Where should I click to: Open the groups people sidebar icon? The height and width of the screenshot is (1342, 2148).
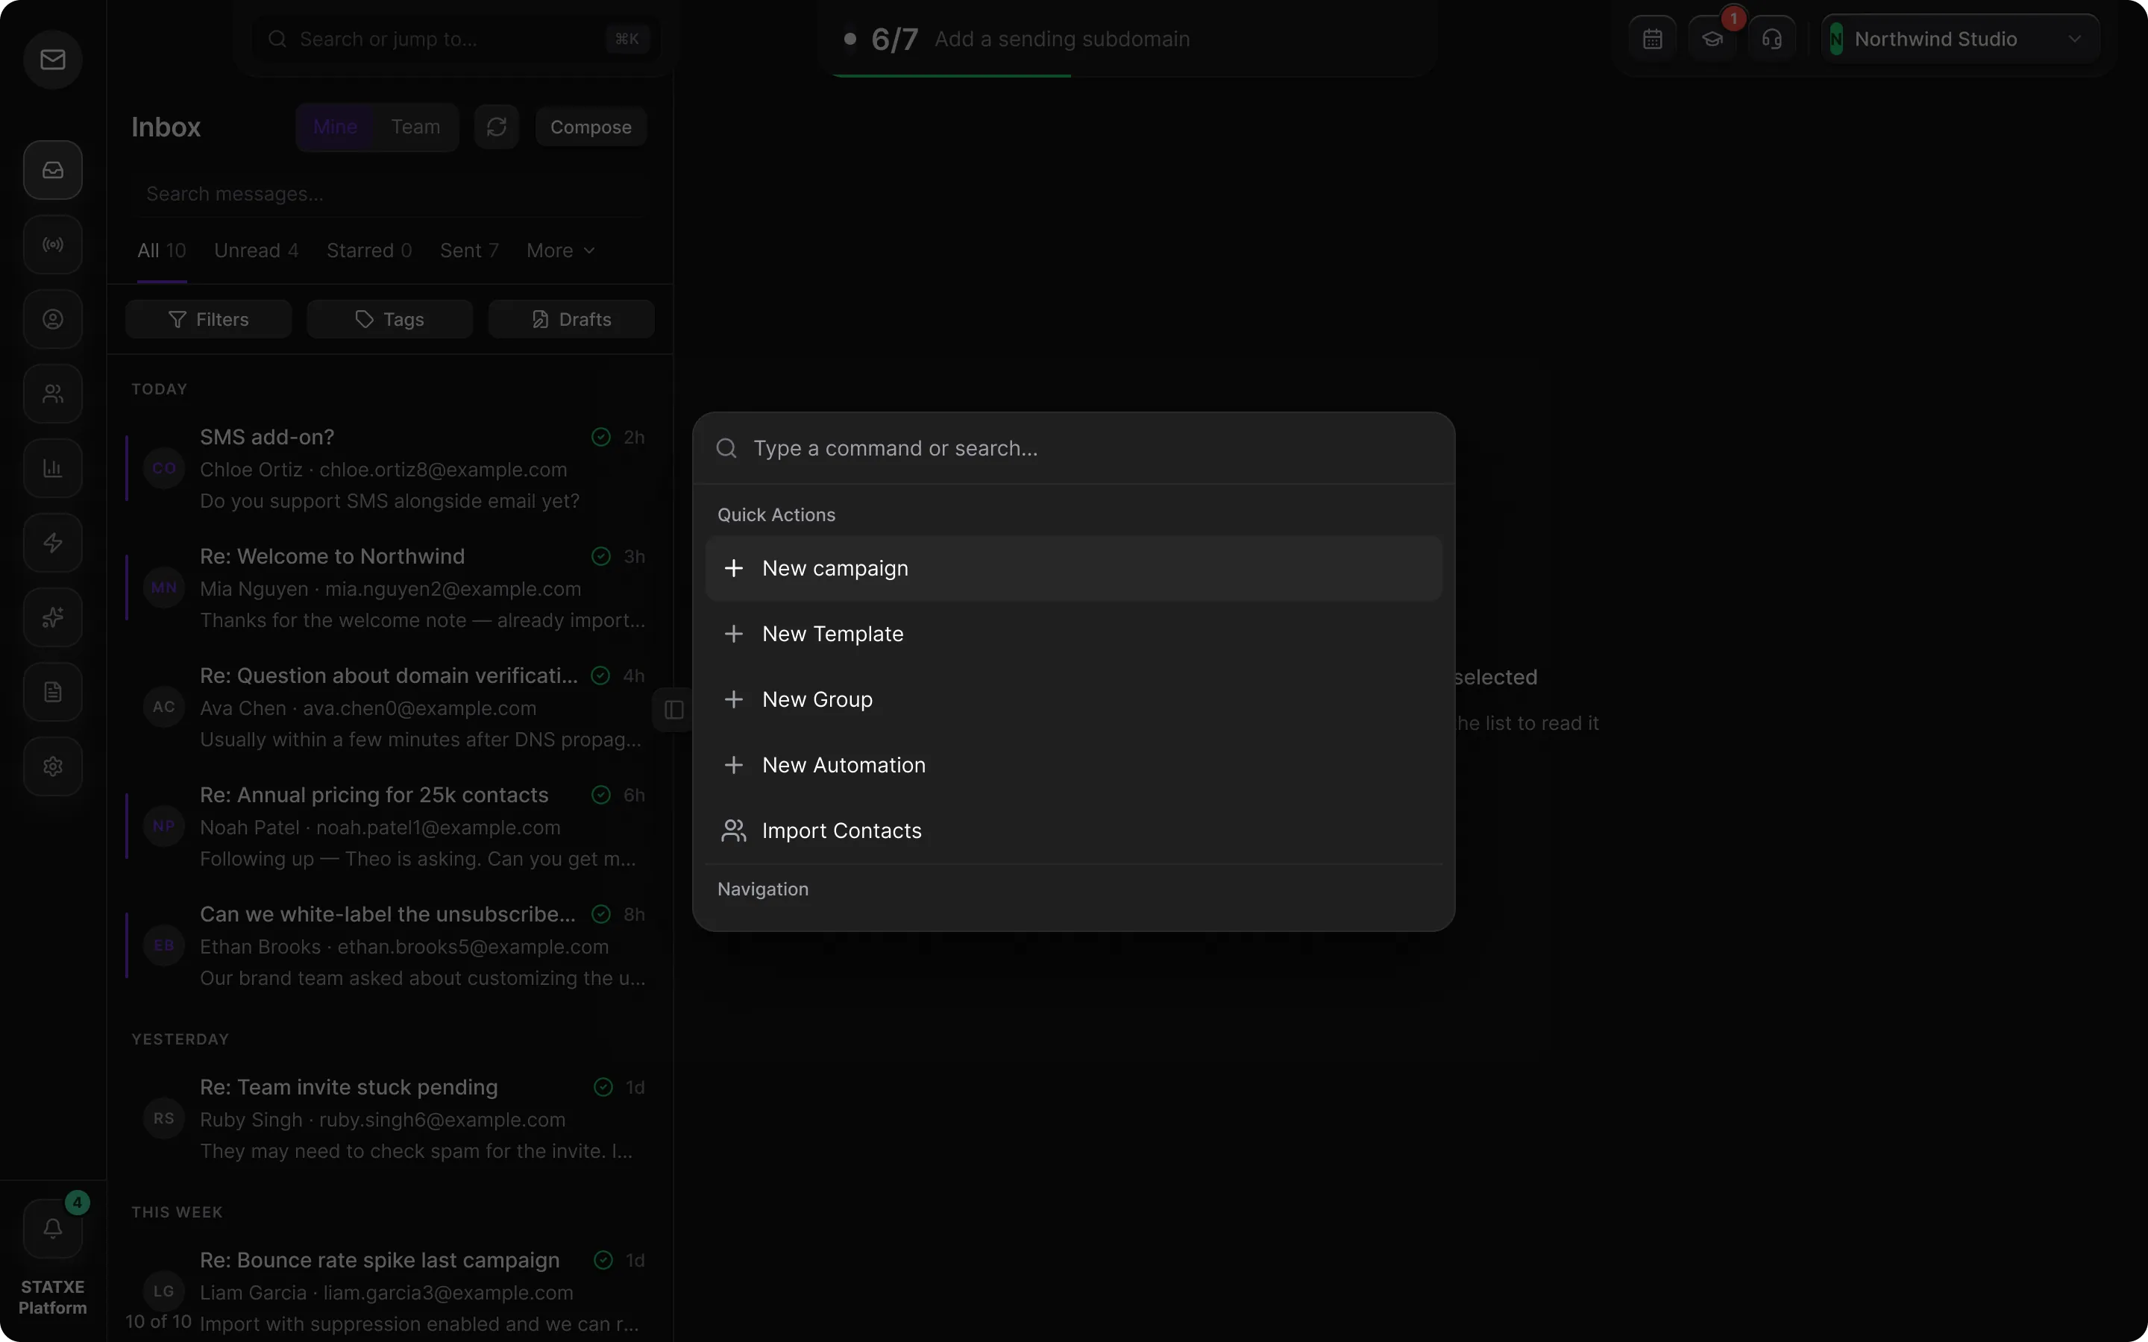52,393
